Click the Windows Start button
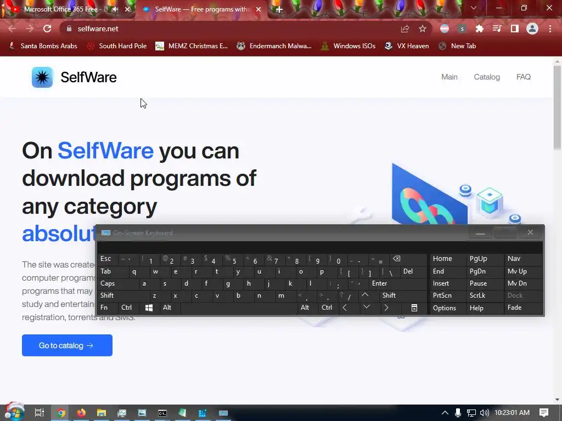This screenshot has width=562, height=421. point(14,412)
